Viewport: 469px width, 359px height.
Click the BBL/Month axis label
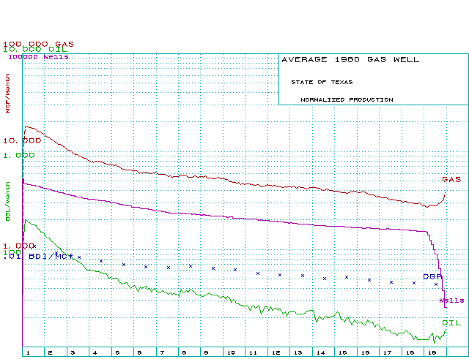pos(8,205)
